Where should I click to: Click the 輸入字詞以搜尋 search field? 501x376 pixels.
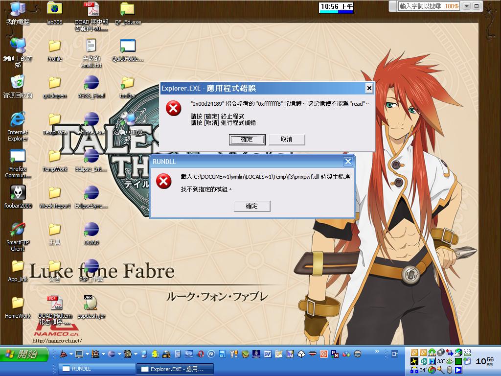(422, 6)
